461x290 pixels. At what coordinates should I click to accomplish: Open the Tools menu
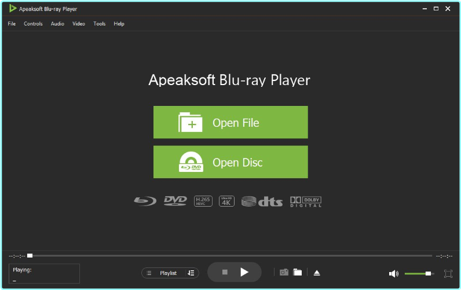click(100, 24)
